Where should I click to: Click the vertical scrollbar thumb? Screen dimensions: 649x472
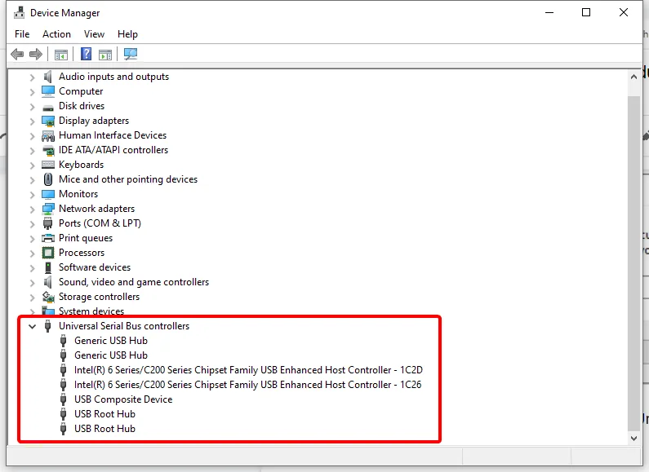633,262
